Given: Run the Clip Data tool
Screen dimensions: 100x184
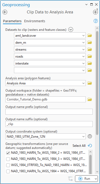Looking at the screenshot, I should [84, 179].
